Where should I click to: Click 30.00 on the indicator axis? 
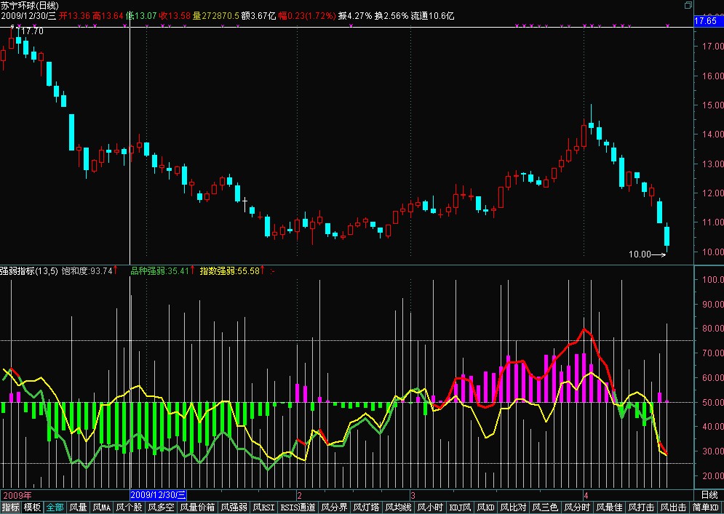(x=712, y=451)
